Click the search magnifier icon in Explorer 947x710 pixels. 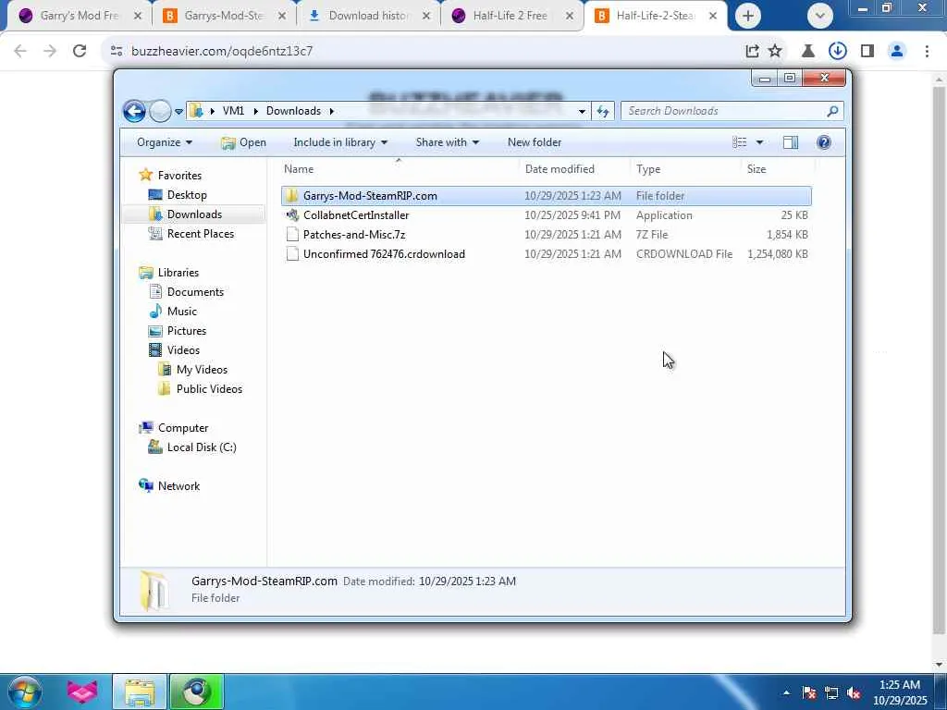coord(833,111)
